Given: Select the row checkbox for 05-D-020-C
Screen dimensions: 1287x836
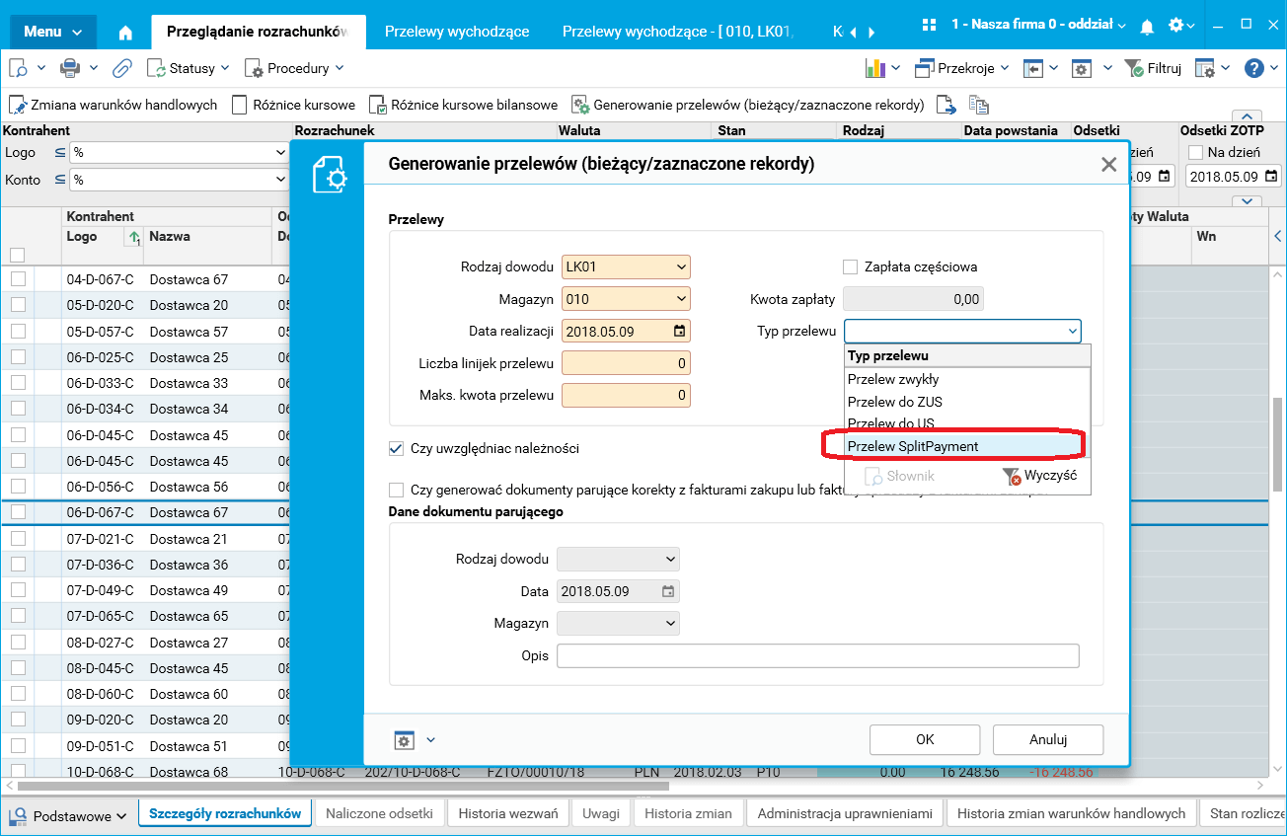Looking at the screenshot, I should 18,305.
